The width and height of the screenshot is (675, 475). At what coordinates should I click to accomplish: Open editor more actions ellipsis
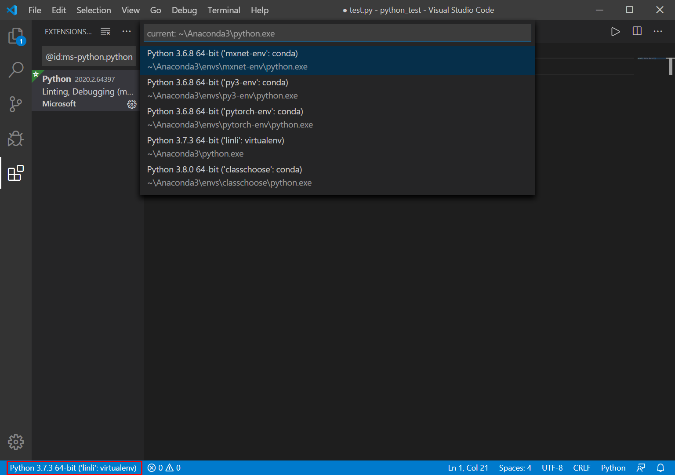(658, 31)
